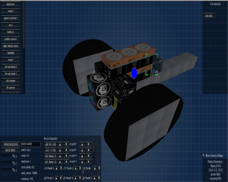The height and width of the screenshot is (182, 228).
Task: Pick the battery1 block from the list
Action: tap(11, 32)
